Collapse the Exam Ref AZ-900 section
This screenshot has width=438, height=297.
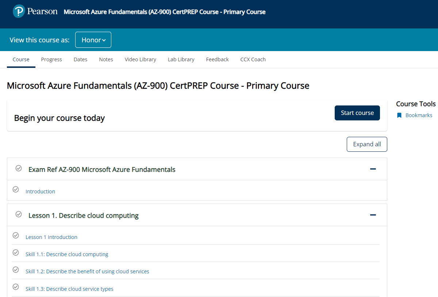373,169
